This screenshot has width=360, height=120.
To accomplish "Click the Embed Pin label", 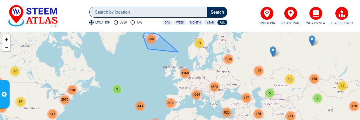I will coord(267,23).
